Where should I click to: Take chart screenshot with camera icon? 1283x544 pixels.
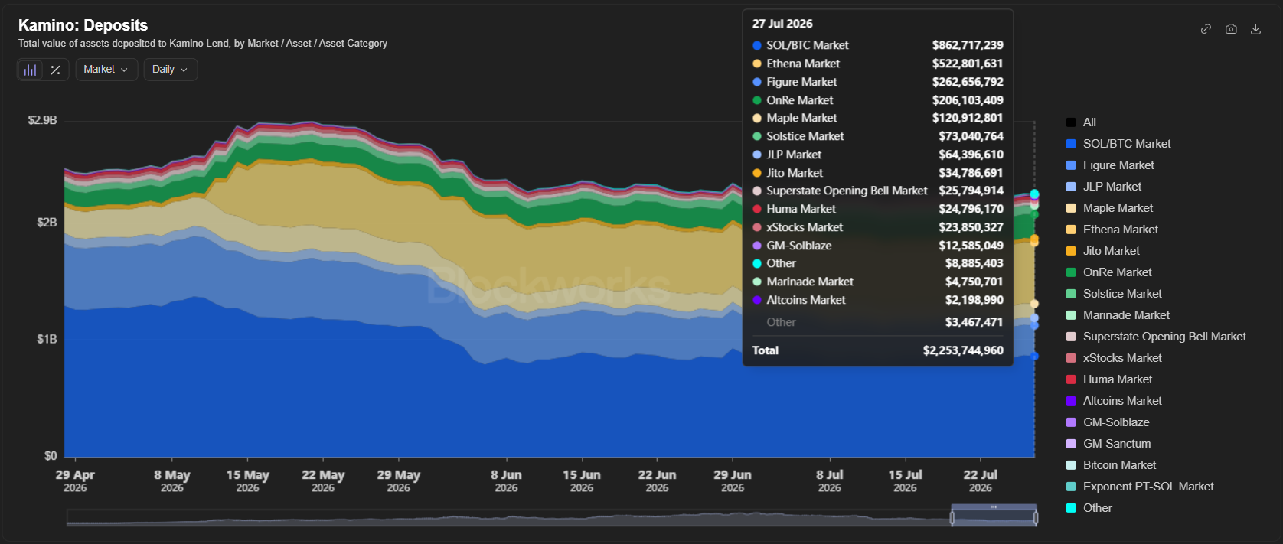(1231, 29)
